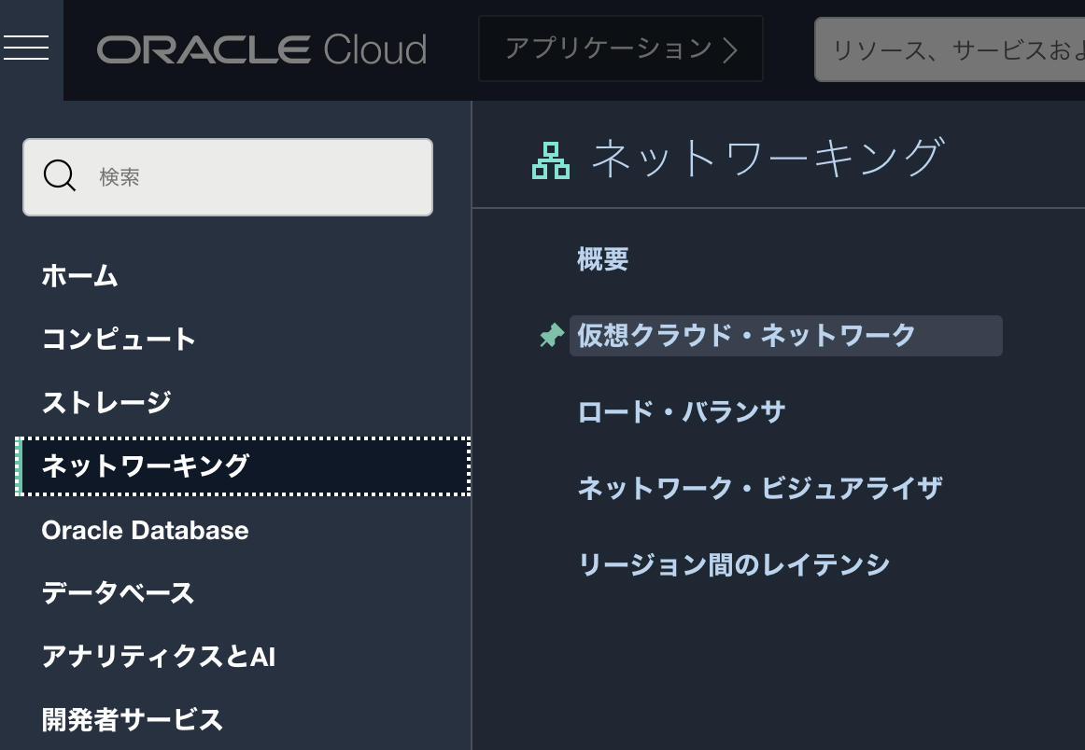Open the ストレージ category
Image resolution: width=1085 pixels, height=750 pixels.
tap(106, 402)
